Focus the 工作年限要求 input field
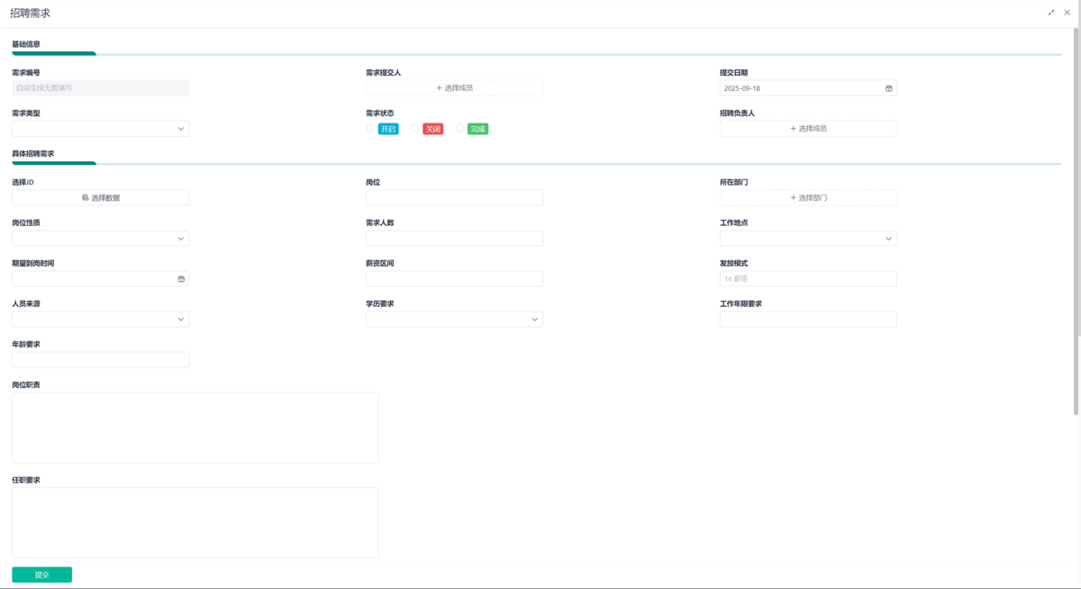Image resolution: width=1081 pixels, height=589 pixels. click(808, 319)
